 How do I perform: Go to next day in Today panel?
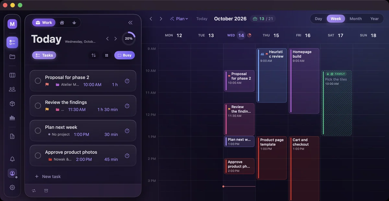[115, 39]
